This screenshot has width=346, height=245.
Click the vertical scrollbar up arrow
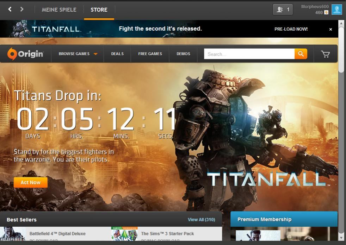click(341, 23)
